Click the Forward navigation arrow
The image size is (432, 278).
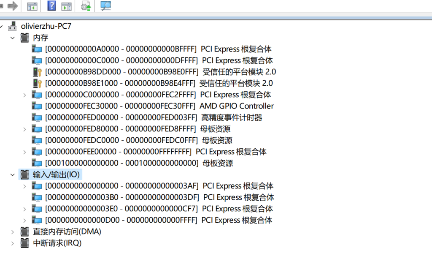coord(13,6)
